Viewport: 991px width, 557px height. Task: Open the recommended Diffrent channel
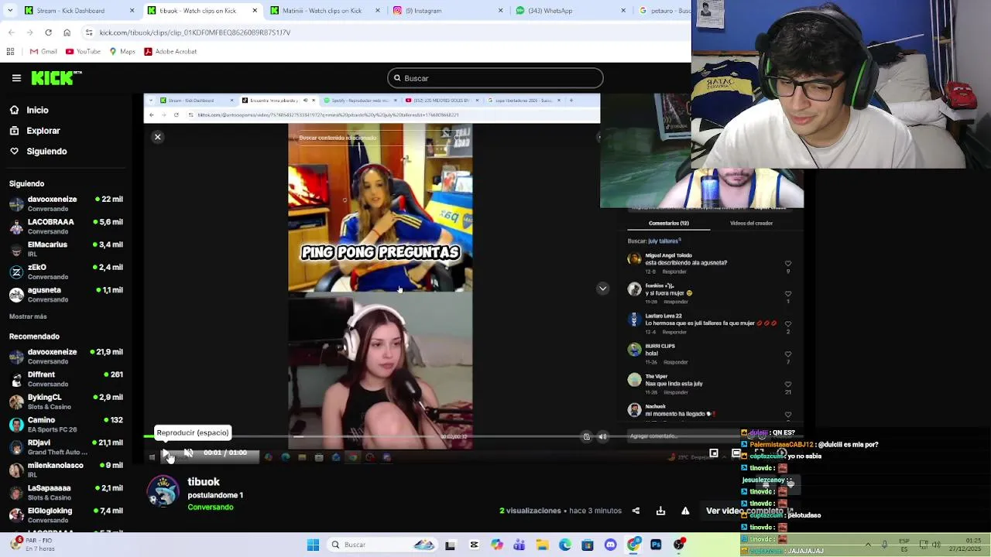(x=66, y=378)
